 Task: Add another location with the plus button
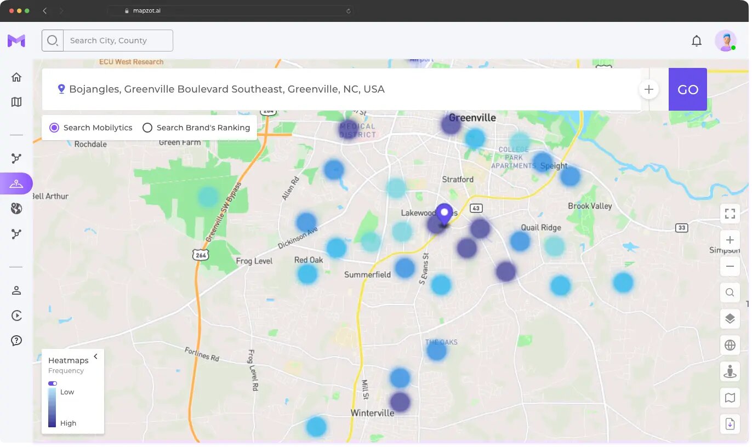click(x=649, y=89)
